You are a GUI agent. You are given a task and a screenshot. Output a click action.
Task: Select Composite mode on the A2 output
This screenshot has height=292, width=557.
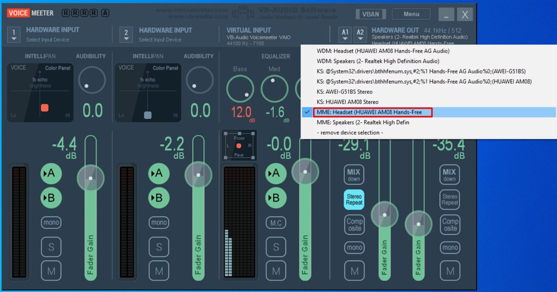450,224
